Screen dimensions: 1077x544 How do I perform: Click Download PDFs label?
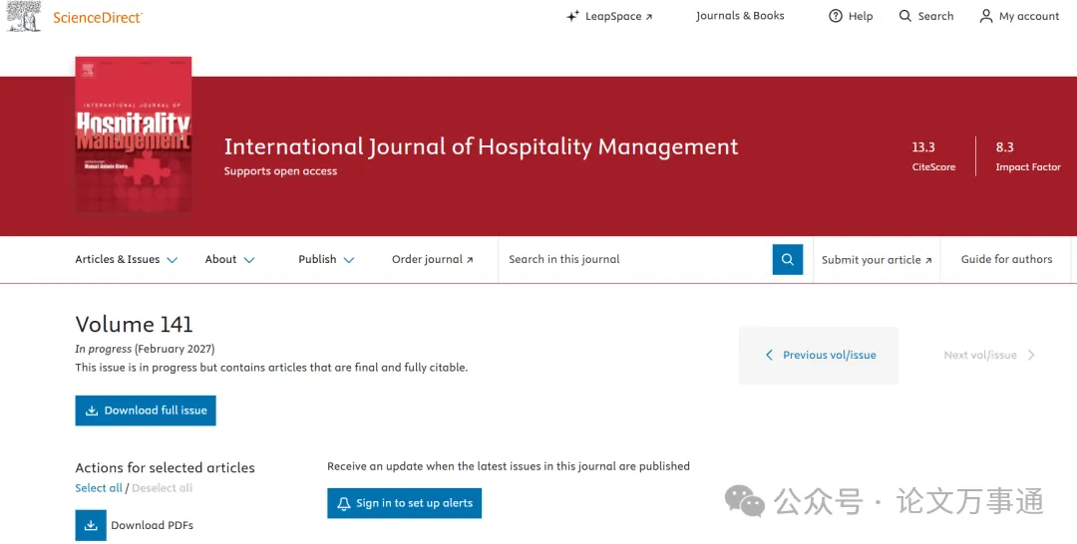[152, 525]
